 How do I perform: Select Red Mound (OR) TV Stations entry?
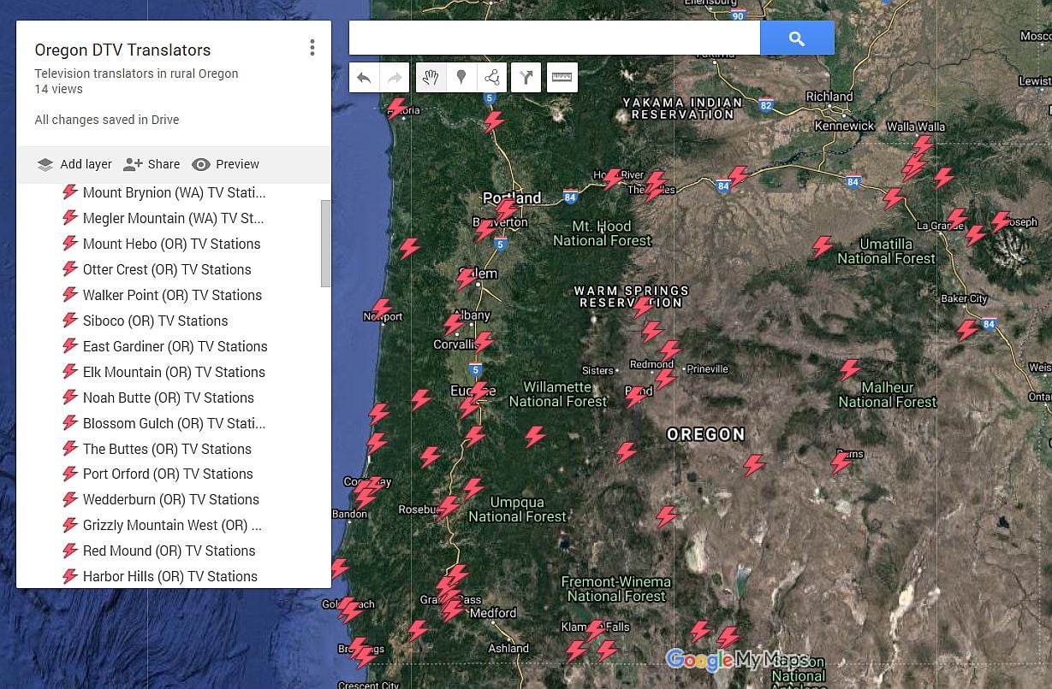point(169,551)
